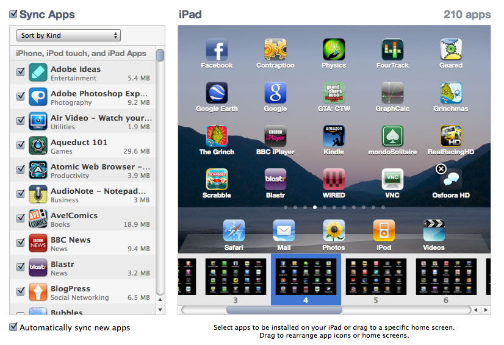Image resolution: width=504 pixels, height=345 pixels.
Task: Toggle the Sync Apps checkbox
Action: [x=13, y=14]
